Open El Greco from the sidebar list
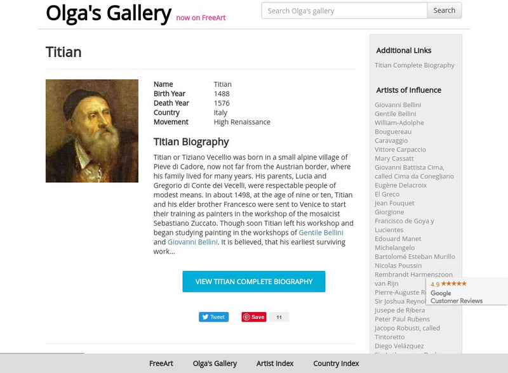This screenshot has height=373, width=508. pyautogui.click(x=387, y=194)
